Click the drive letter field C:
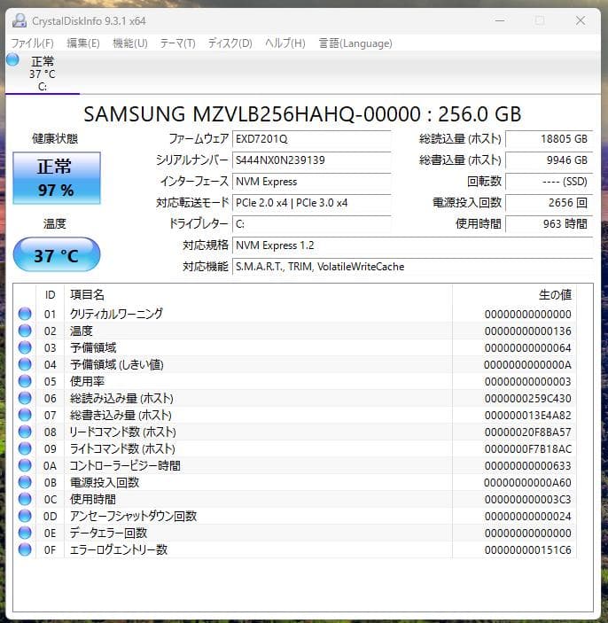The width and height of the screenshot is (608, 623). pyautogui.click(x=312, y=224)
